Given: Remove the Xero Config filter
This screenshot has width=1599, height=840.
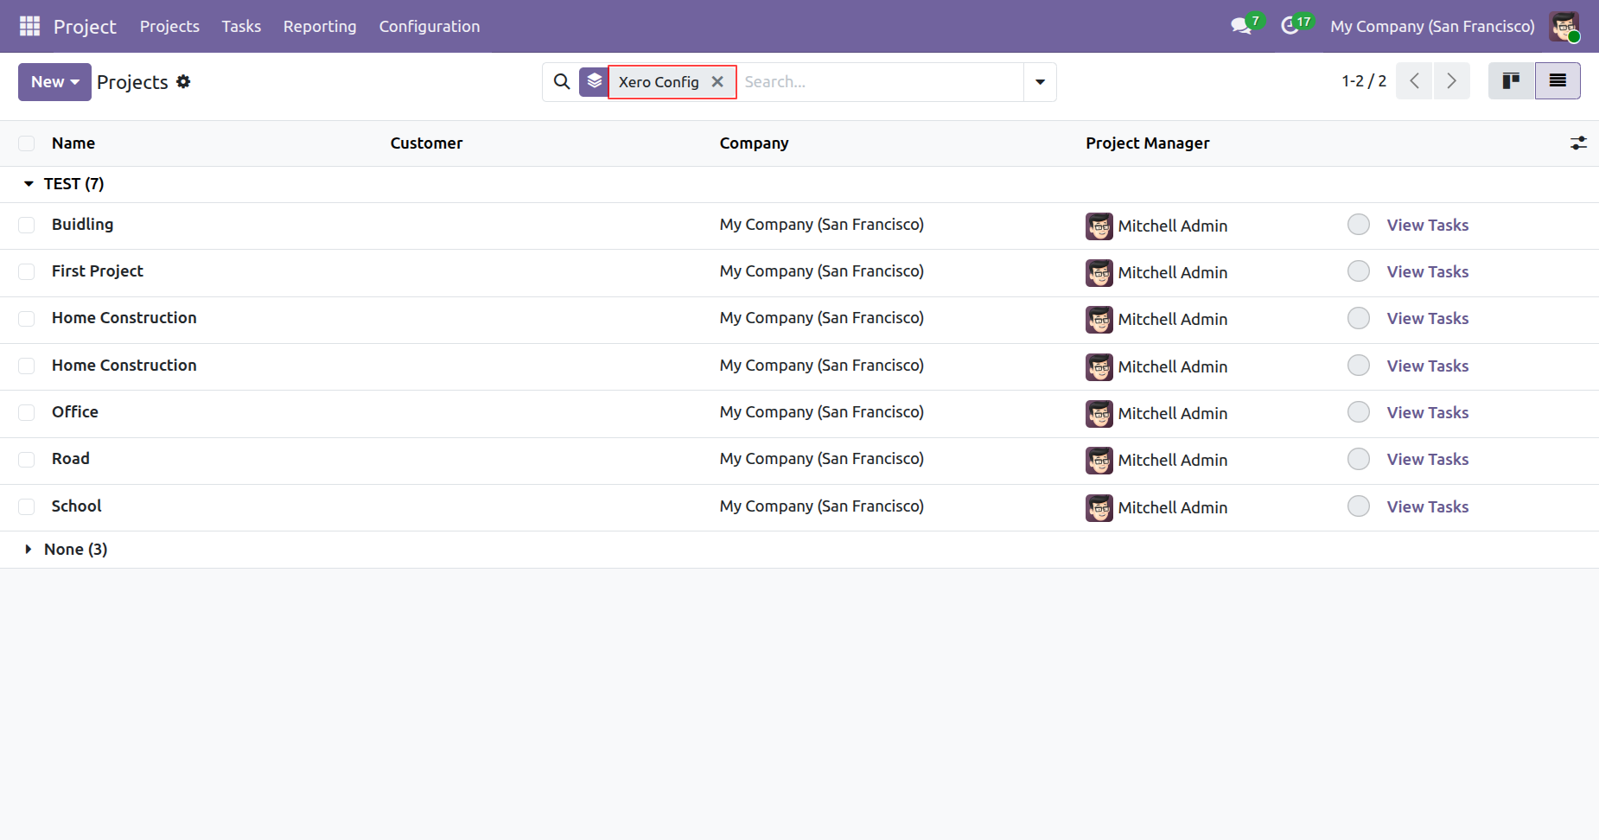Looking at the screenshot, I should tap(717, 81).
